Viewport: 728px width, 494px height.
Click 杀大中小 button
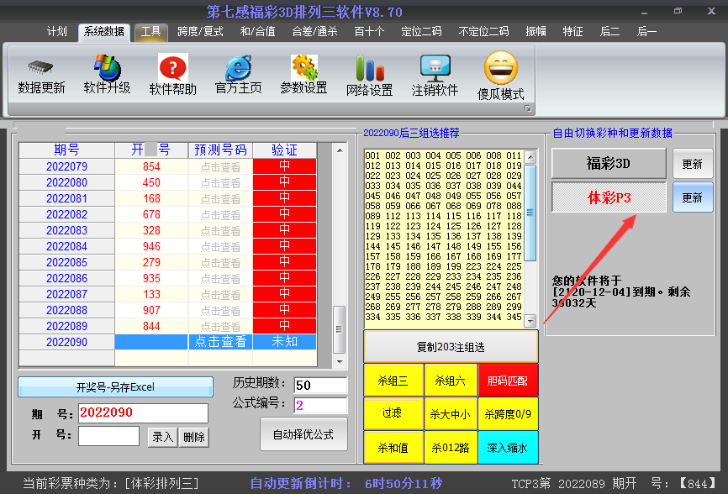tap(451, 413)
